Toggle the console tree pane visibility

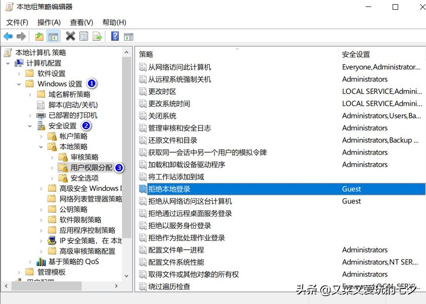[53, 36]
